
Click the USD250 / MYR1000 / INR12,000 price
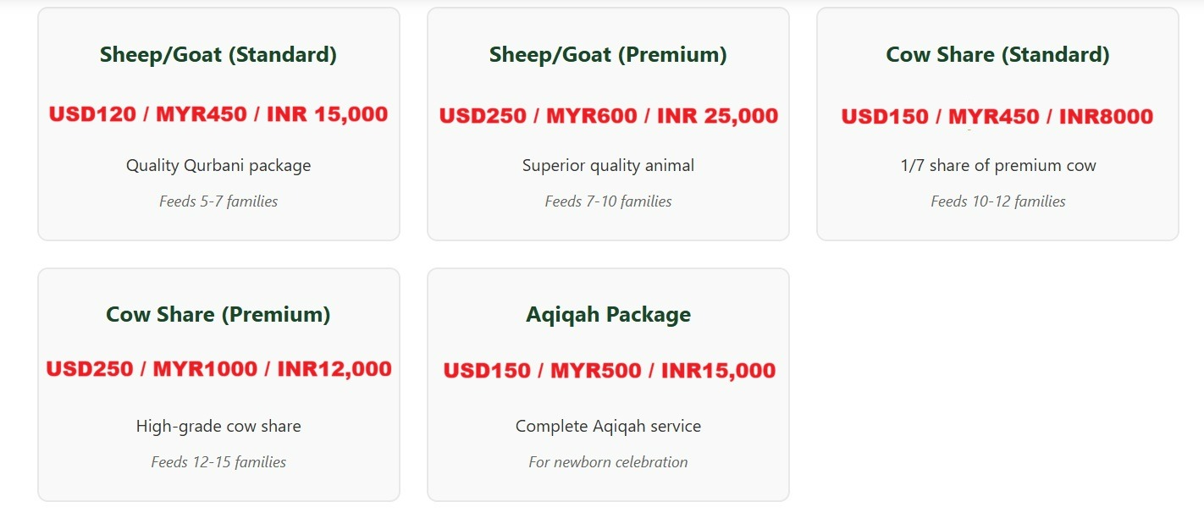point(218,369)
